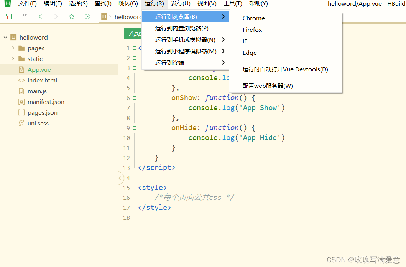The width and height of the screenshot is (406, 267).
Task: Click the main.js file icon
Action: (x=21, y=91)
